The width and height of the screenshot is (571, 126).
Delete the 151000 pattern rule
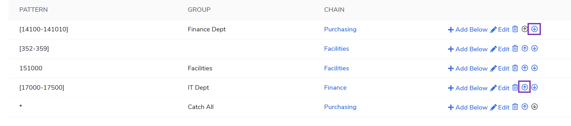(x=515, y=68)
